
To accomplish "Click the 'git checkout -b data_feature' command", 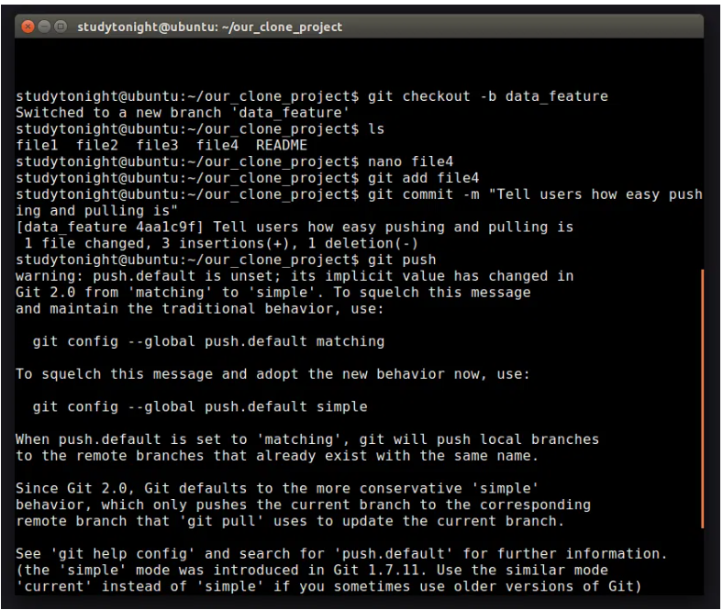I will pos(486,96).
